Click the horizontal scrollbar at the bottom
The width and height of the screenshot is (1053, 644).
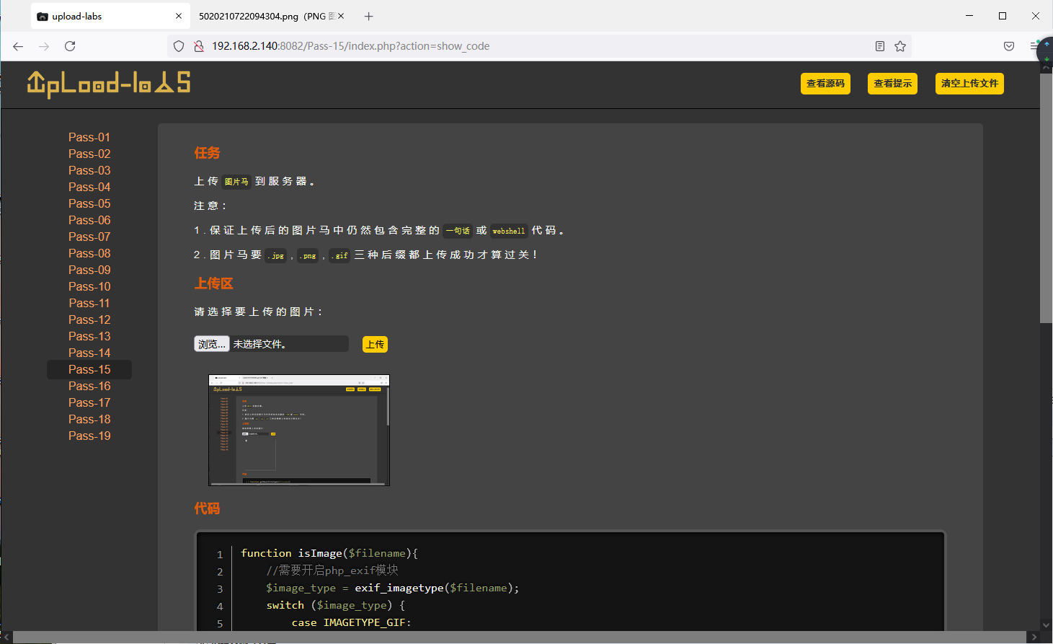point(519,638)
